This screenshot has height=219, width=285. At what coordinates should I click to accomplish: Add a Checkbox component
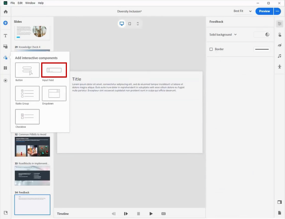click(x=27, y=116)
